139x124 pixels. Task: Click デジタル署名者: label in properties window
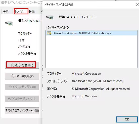(x=28, y=53)
